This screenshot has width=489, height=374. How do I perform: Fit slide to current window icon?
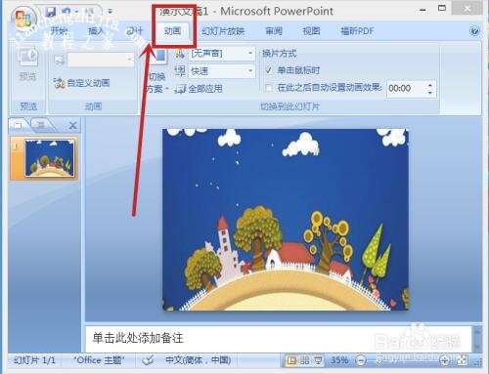(x=462, y=360)
